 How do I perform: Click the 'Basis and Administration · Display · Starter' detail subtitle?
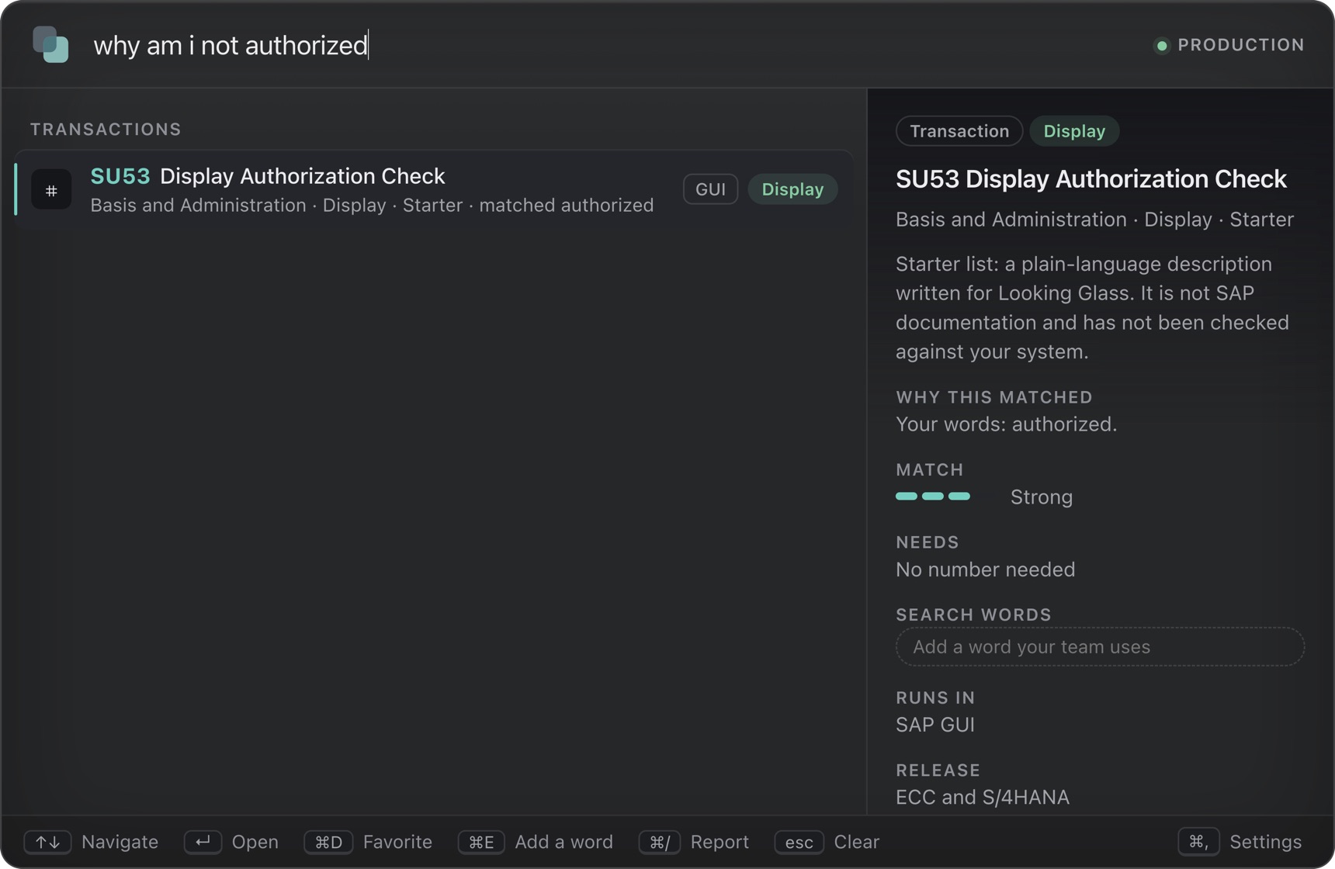click(1094, 220)
